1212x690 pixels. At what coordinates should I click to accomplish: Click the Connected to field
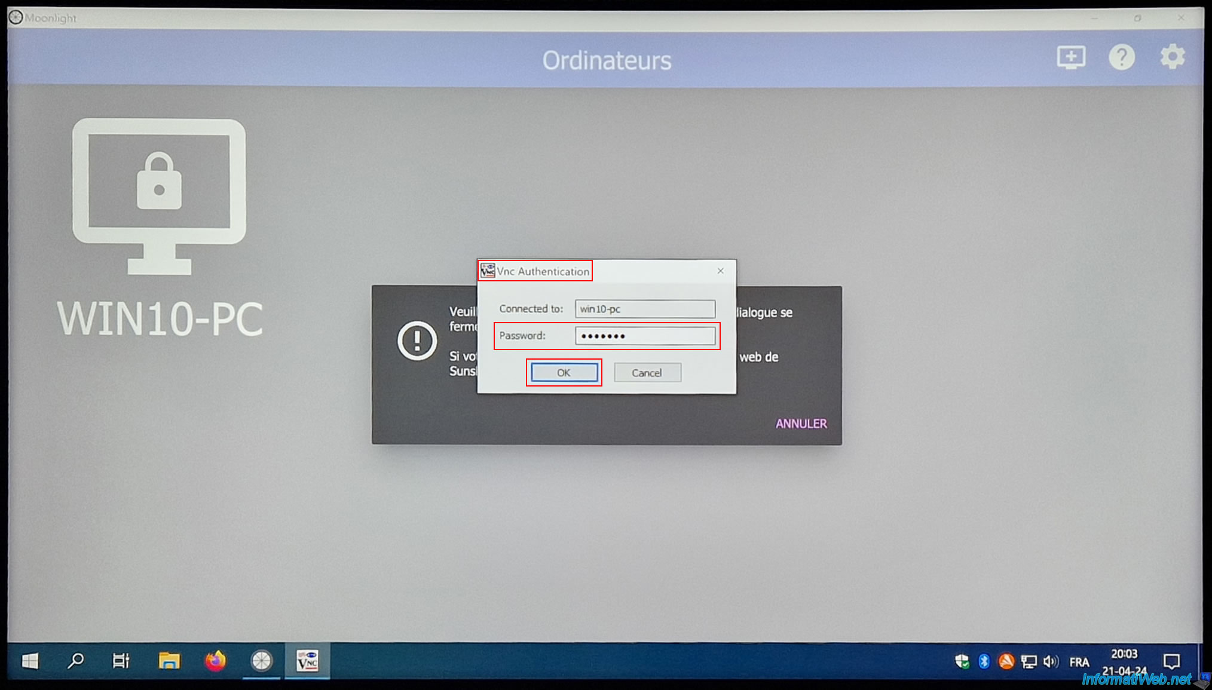tap(645, 309)
